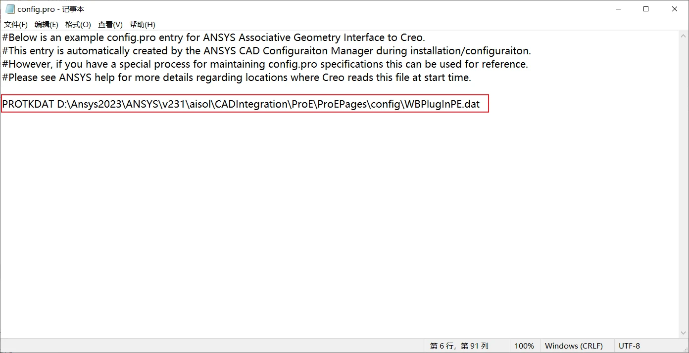Open the 帮助(H) menu

(x=143, y=25)
